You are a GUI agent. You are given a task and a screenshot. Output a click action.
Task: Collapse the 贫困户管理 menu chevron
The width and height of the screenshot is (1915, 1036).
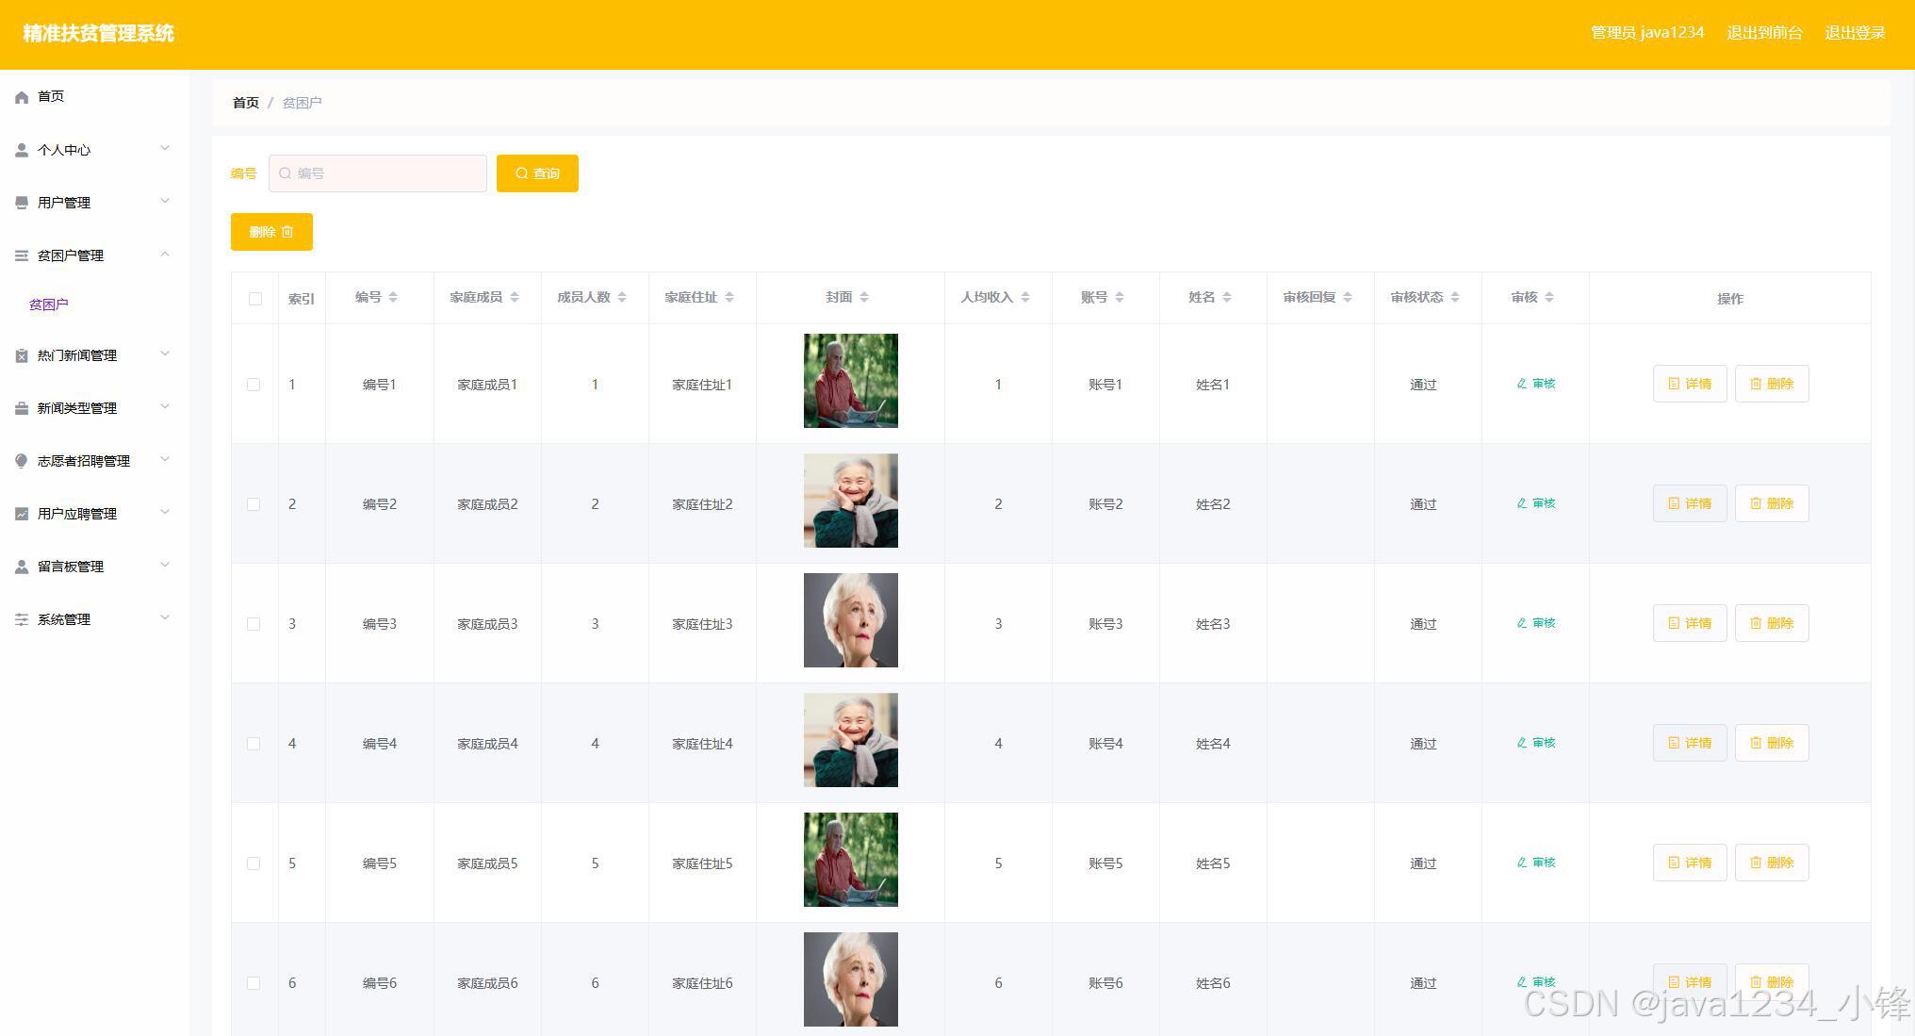165,255
